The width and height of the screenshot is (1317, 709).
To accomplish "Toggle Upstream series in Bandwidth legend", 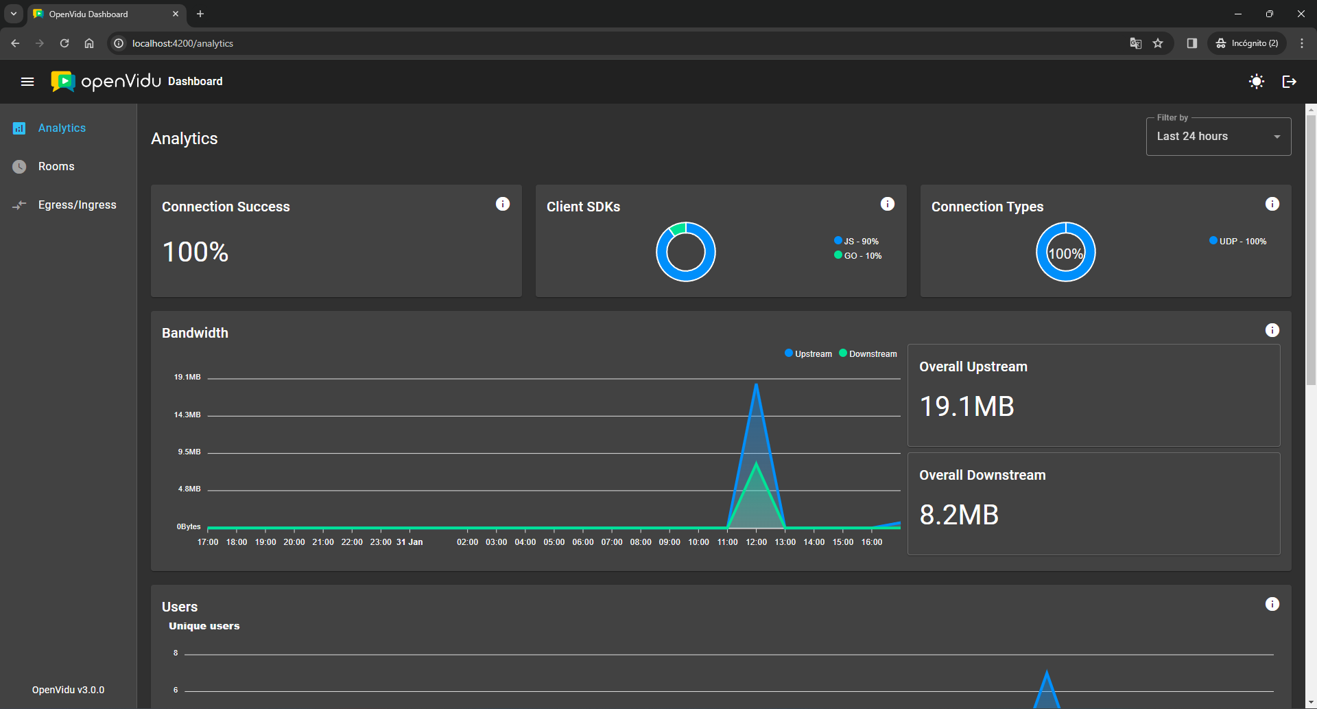I will [x=808, y=353].
